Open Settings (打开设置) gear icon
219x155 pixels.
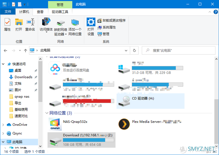[x=91, y=26]
